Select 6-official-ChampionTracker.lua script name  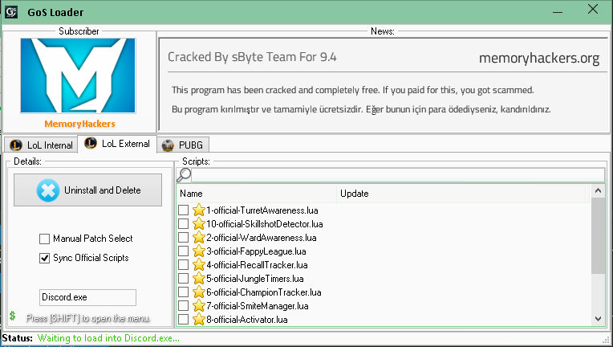click(264, 292)
